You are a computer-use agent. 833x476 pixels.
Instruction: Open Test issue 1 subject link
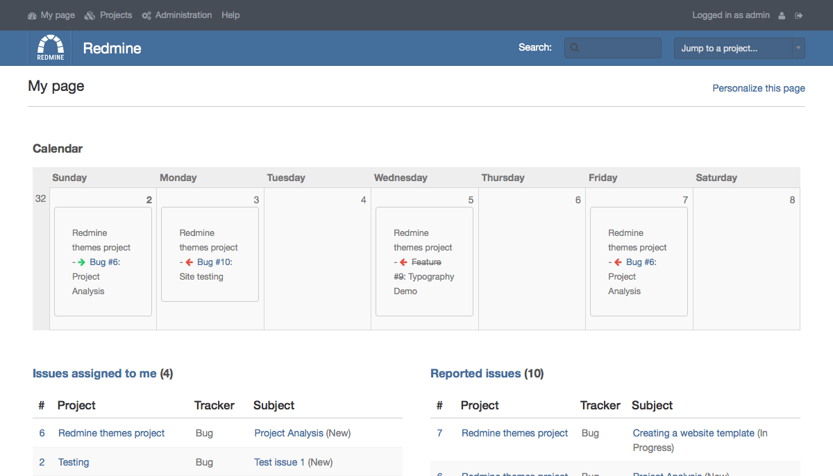point(279,462)
